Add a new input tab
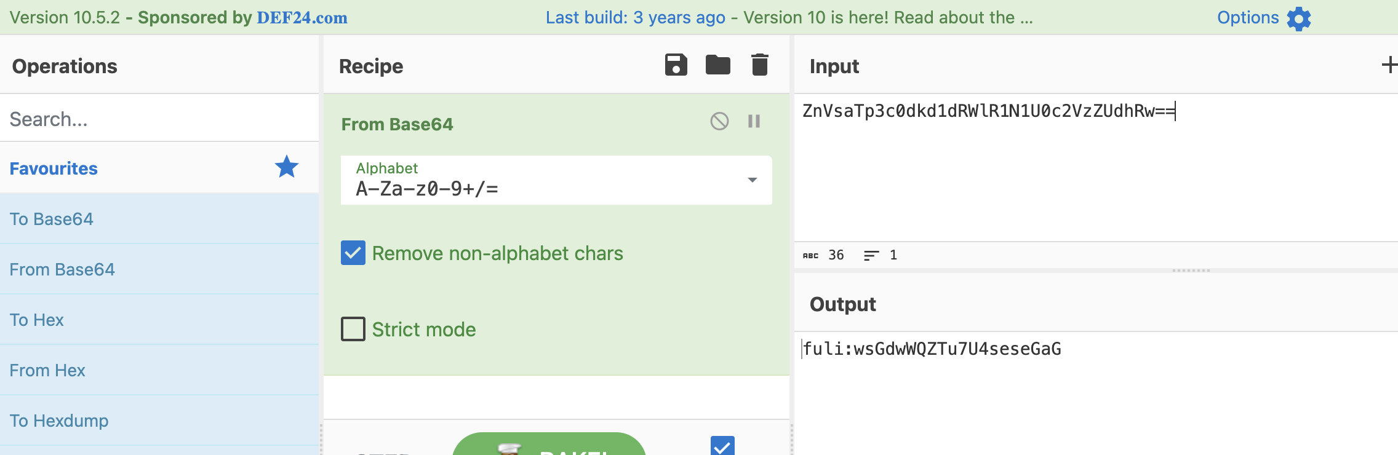This screenshot has height=455, width=1398. click(x=1389, y=65)
